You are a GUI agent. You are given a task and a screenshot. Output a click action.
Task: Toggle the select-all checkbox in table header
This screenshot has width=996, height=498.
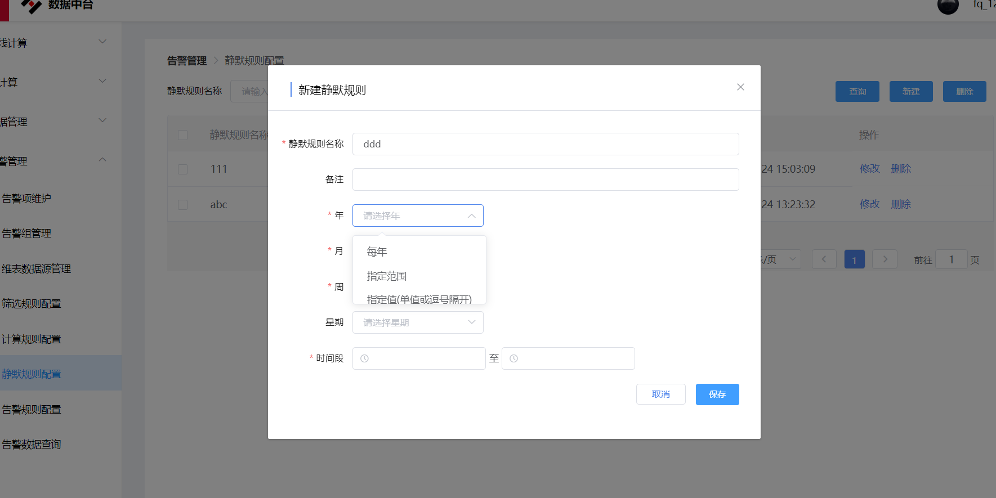(x=182, y=135)
